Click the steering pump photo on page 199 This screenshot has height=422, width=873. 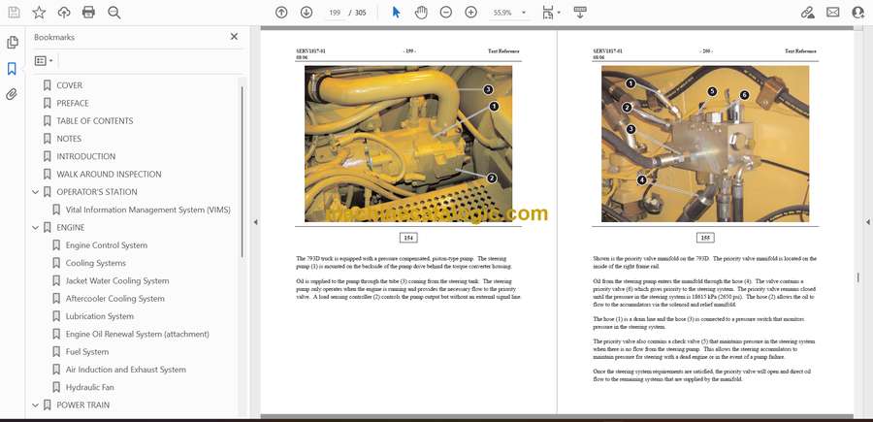[x=408, y=144]
